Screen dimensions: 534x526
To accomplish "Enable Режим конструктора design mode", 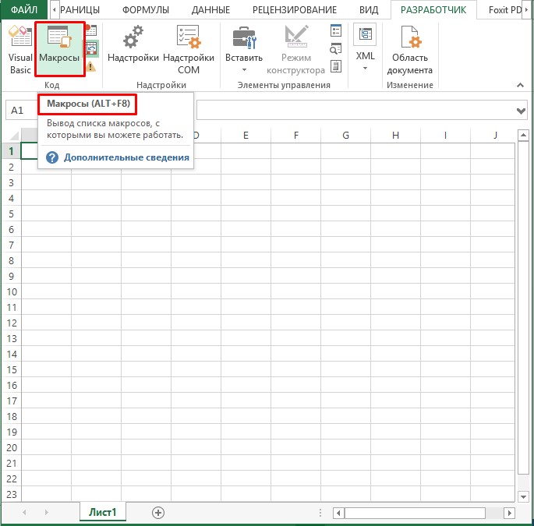I will pyautogui.click(x=295, y=50).
